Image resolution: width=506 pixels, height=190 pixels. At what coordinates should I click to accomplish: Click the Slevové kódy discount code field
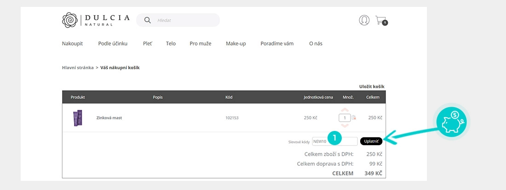click(x=335, y=141)
